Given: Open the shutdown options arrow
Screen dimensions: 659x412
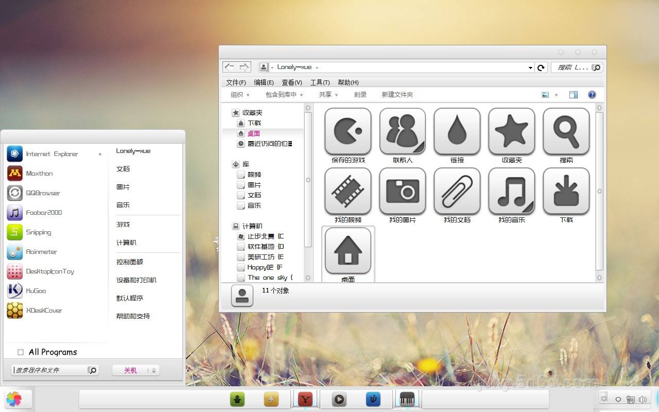Looking at the screenshot, I should pos(153,370).
